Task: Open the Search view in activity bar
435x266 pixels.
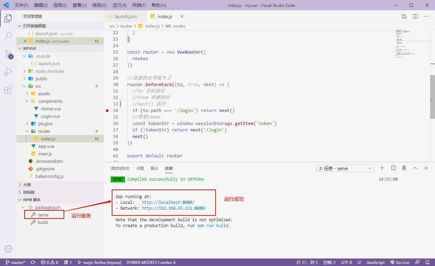Action: [x=8, y=36]
